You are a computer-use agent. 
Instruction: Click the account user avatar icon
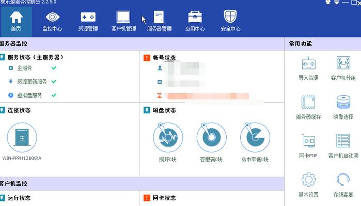[x=160, y=68]
